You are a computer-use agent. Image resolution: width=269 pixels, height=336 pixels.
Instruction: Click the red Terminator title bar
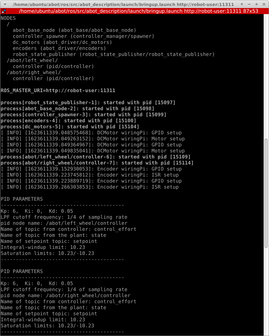tap(134, 11)
